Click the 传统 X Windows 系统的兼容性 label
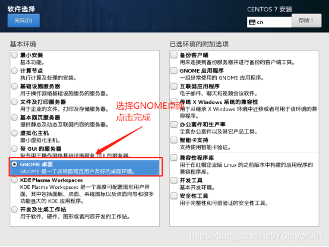The height and width of the screenshot is (247, 329). coord(219,102)
